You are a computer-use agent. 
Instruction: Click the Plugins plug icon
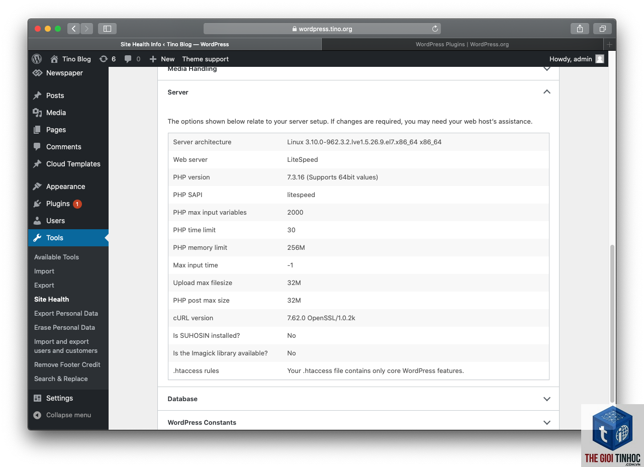coord(37,204)
